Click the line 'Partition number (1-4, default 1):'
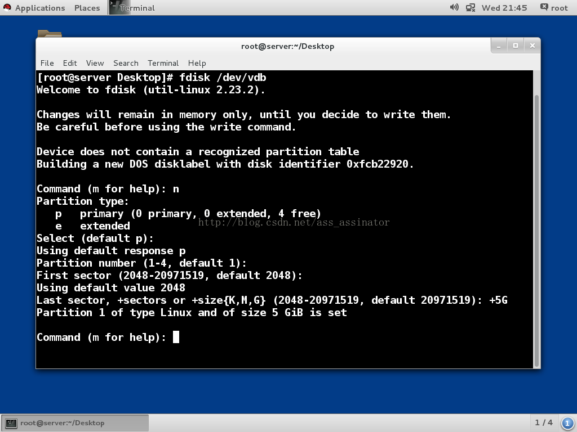 click(x=141, y=263)
